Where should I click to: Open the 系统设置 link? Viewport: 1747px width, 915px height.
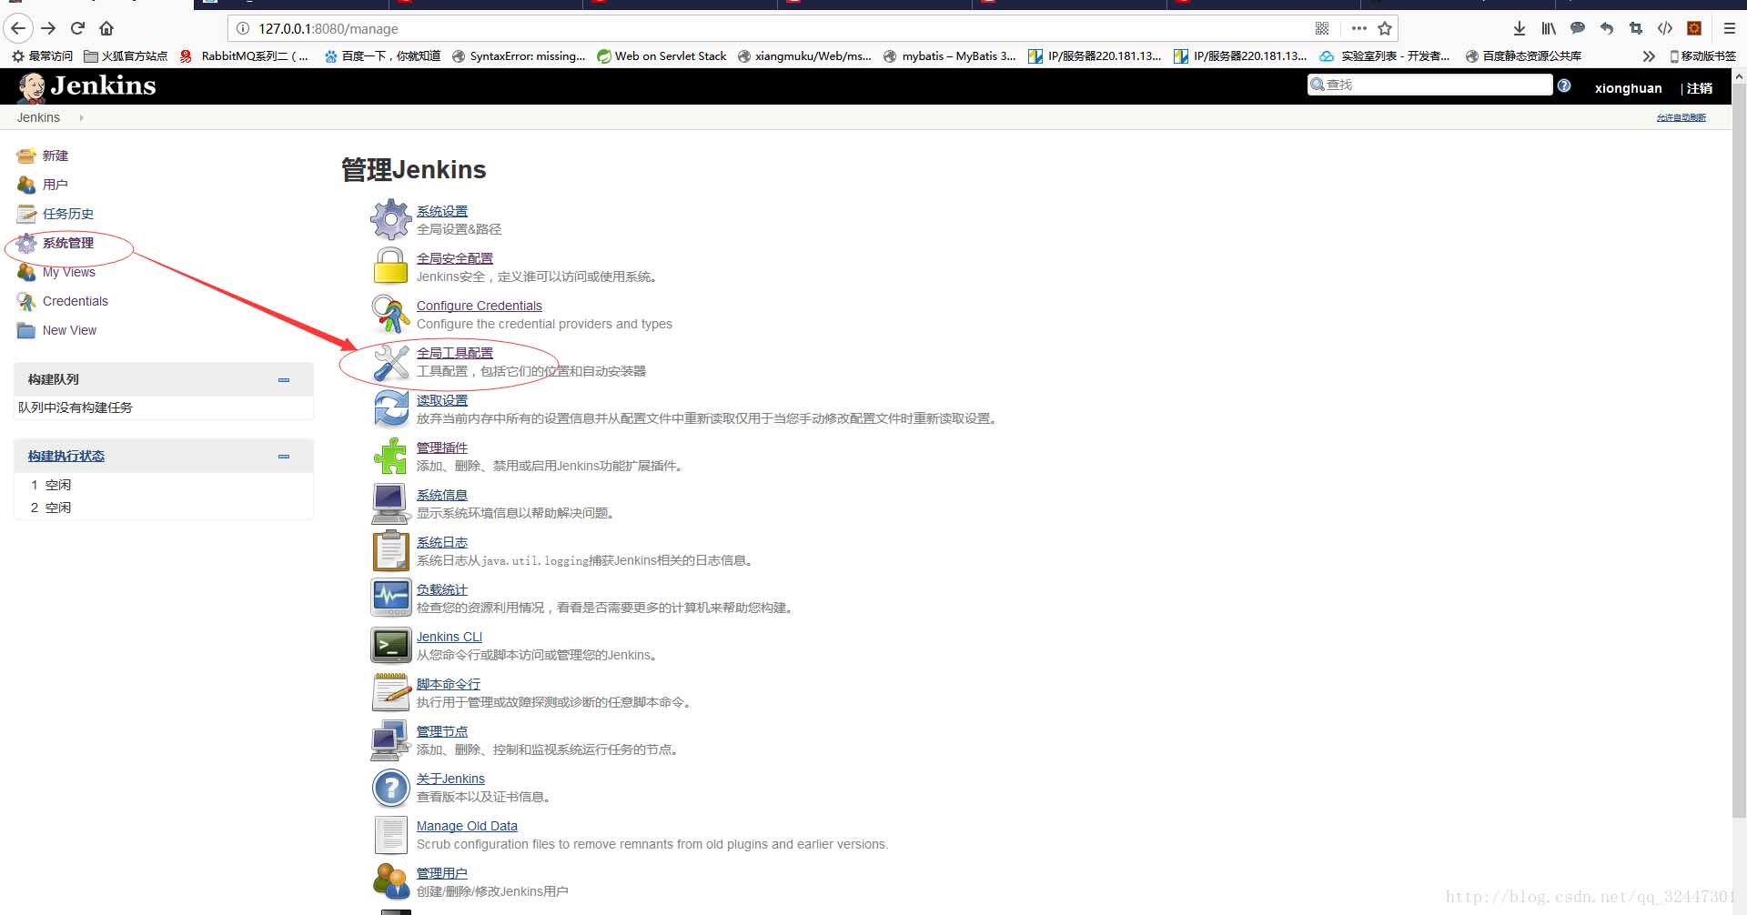click(442, 211)
